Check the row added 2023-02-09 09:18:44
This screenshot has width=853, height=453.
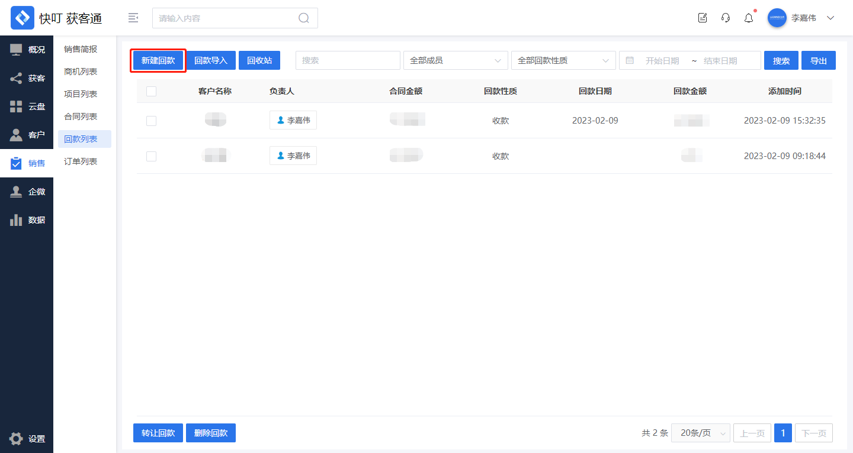click(x=151, y=156)
